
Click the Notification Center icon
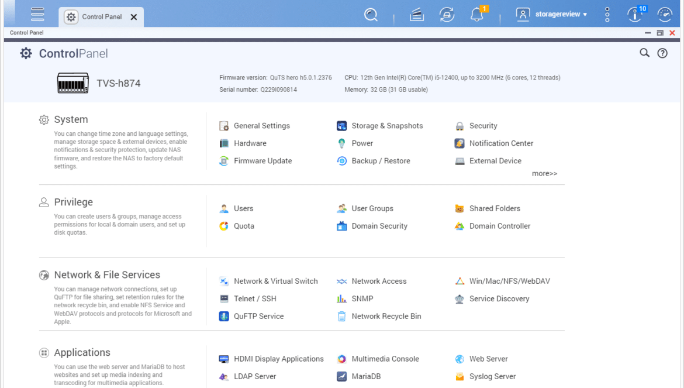[460, 143]
